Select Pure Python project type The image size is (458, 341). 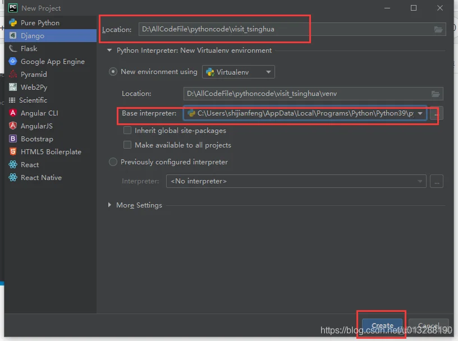51,23
